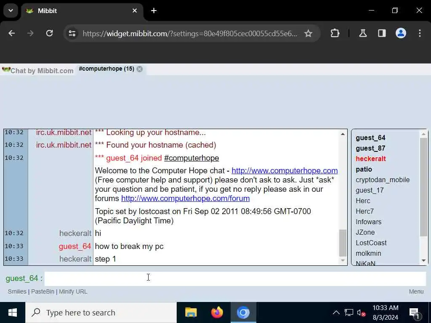Image resolution: width=431 pixels, height=323 pixels.
Task: Open the Chrome profile avatar
Action: coord(401,33)
